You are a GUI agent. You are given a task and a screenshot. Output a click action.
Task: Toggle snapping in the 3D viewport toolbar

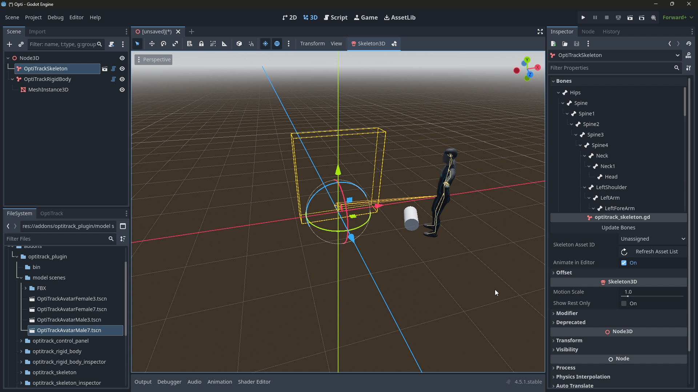point(251,44)
